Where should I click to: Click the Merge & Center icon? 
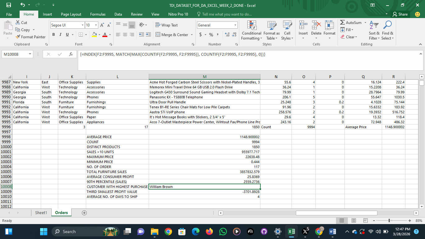[158, 35]
